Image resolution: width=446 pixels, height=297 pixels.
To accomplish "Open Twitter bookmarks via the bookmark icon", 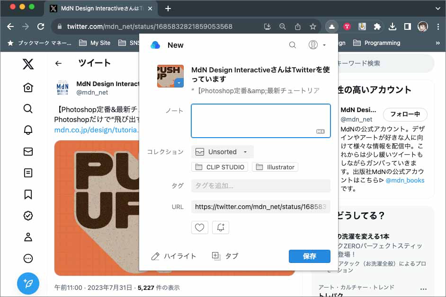I will [27, 194].
